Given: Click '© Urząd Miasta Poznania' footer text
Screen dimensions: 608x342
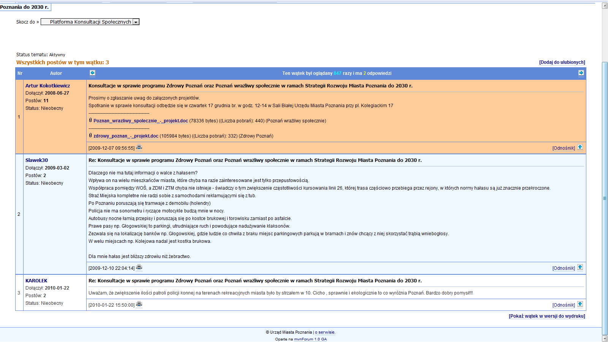Looking at the screenshot, I should (289, 332).
